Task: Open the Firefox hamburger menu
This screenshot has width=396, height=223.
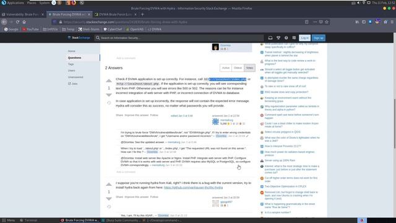Action: click(392, 22)
